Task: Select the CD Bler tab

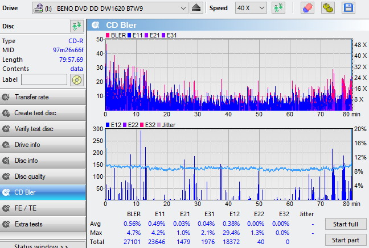Action: tap(43, 192)
